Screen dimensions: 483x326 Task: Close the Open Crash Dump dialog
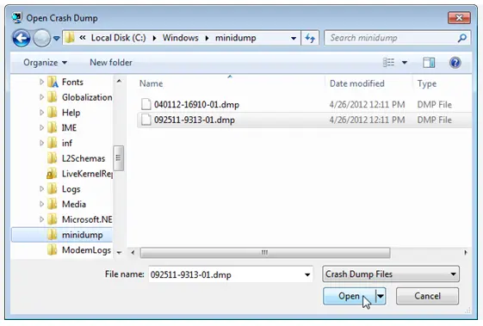click(x=459, y=18)
